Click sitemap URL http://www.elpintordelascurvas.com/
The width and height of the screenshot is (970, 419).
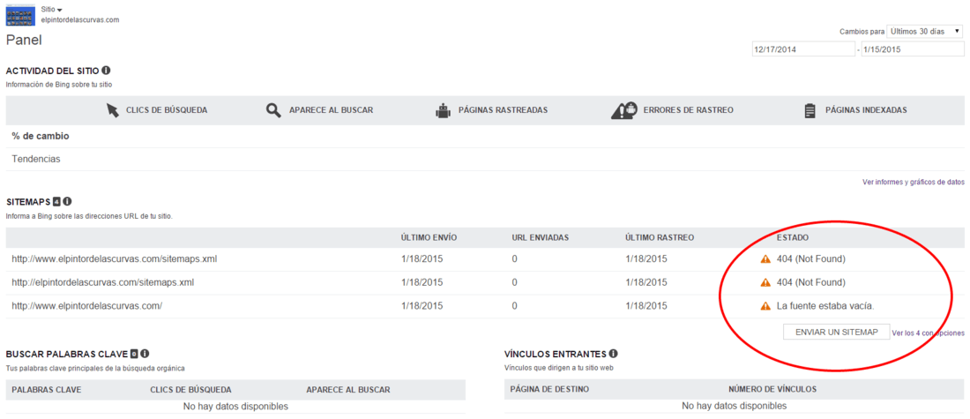tap(86, 306)
